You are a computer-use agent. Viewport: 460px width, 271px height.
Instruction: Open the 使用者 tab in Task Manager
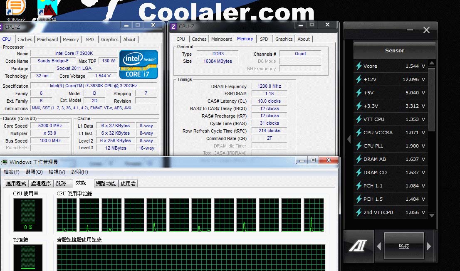coord(129,184)
